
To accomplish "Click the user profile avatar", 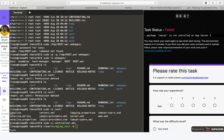I will 5,30.
